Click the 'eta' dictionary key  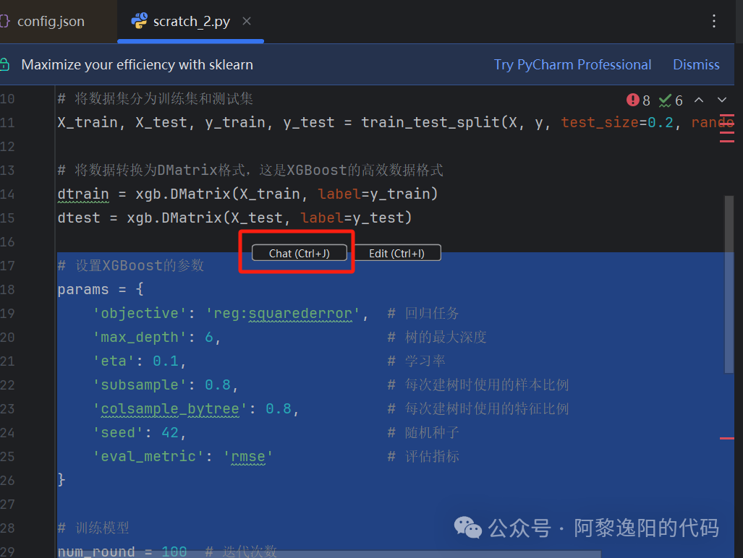point(114,361)
